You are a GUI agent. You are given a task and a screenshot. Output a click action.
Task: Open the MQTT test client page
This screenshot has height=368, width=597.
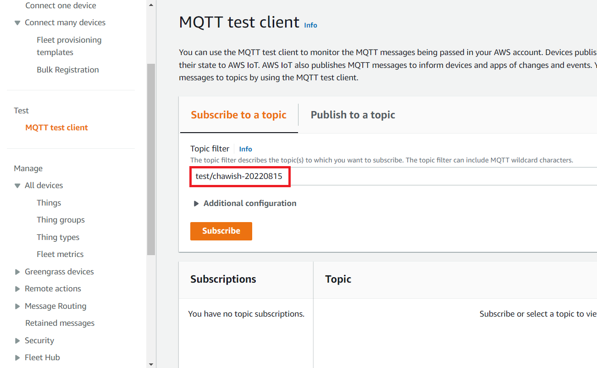click(x=56, y=127)
